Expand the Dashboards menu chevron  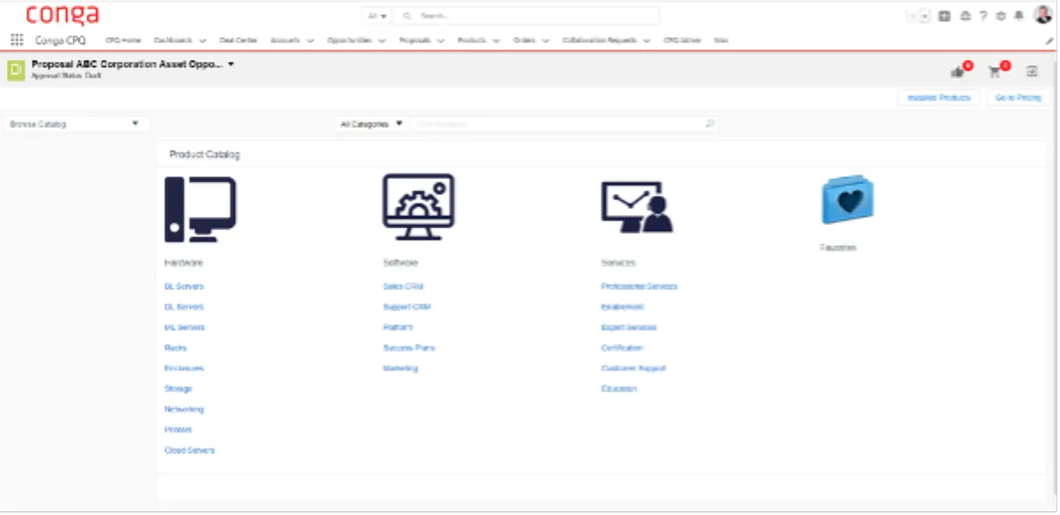click(202, 41)
